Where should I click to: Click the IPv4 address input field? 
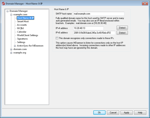coord(88,28)
